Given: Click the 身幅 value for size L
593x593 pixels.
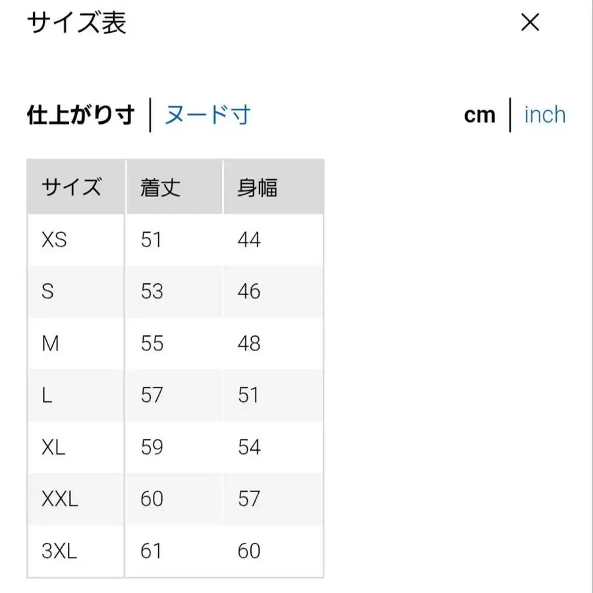Looking at the screenshot, I should pos(249,395).
